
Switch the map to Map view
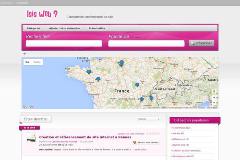[x=27, y=62]
